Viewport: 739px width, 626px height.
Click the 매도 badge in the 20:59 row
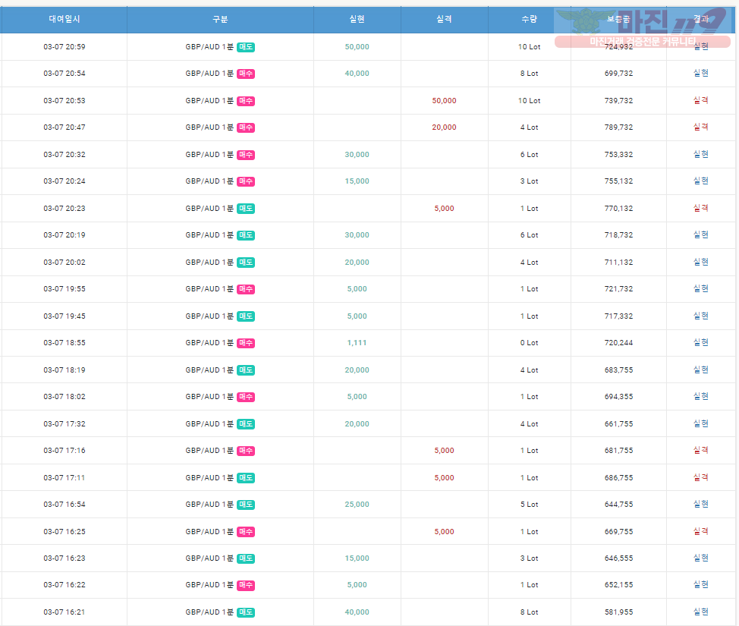pyautogui.click(x=246, y=47)
